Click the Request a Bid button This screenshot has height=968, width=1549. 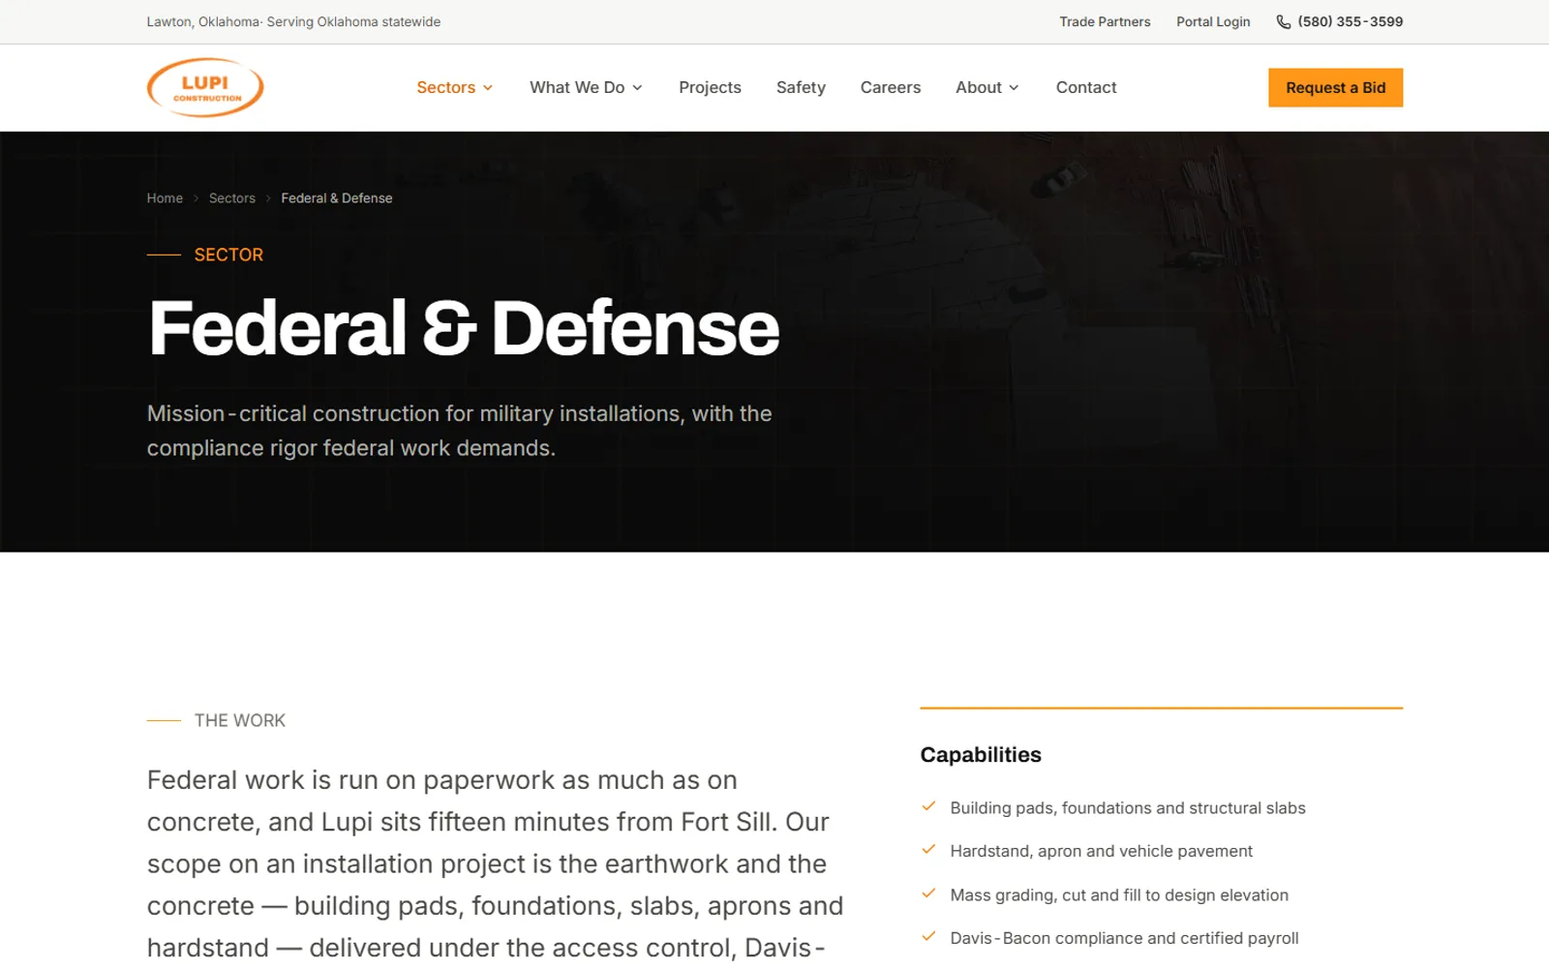(x=1335, y=87)
